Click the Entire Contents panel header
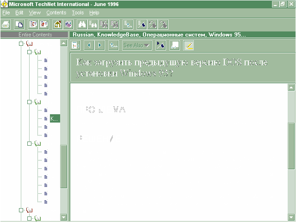This screenshot has width=296, height=222. (34, 35)
